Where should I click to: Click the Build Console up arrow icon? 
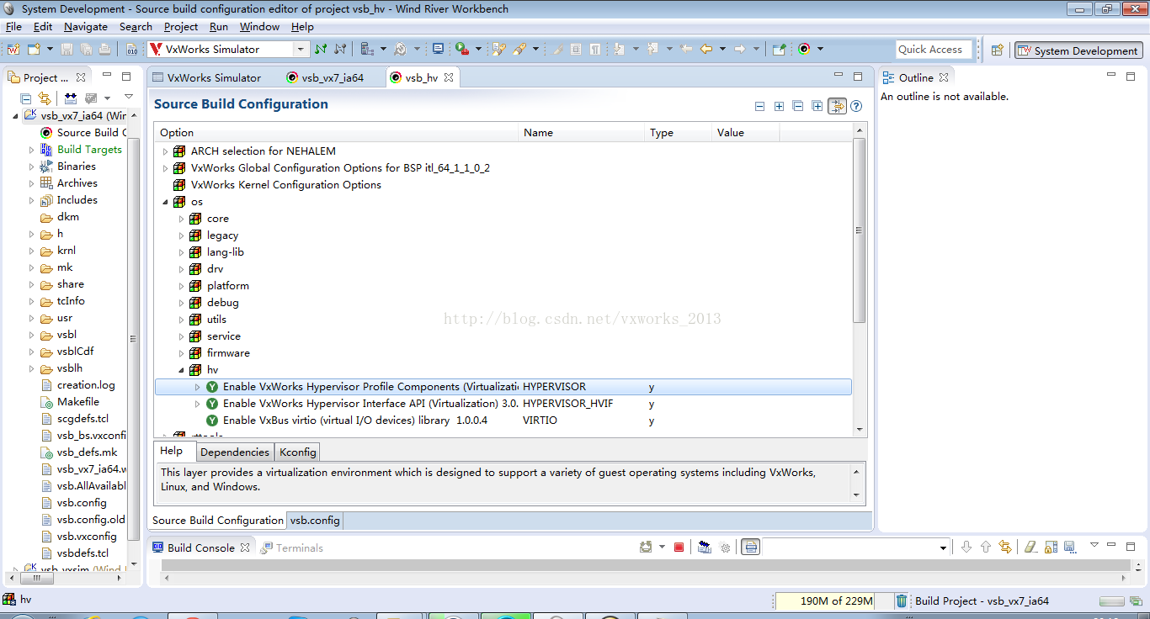pyautogui.click(x=986, y=548)
